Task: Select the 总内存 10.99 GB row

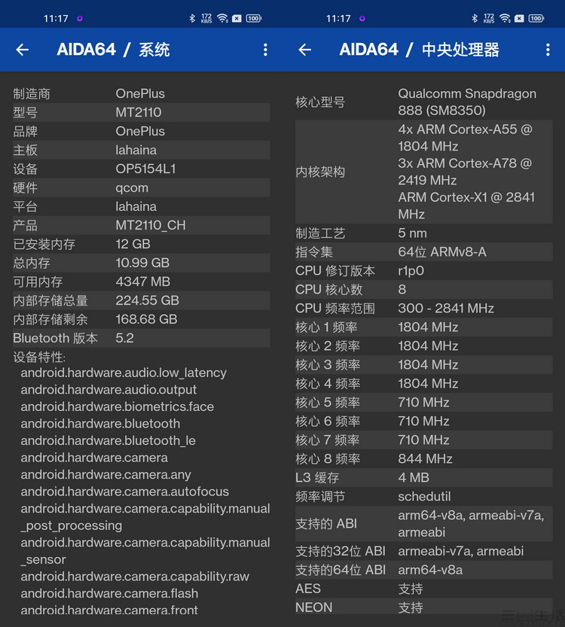Action: 142,263
